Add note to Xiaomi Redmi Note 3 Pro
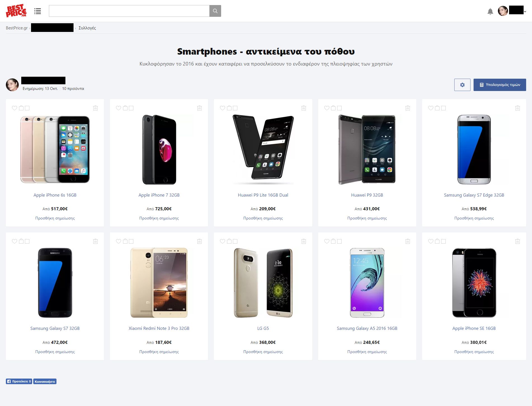Image resolution: width=532 pixels, height=406 pixels. coord(159,352)
